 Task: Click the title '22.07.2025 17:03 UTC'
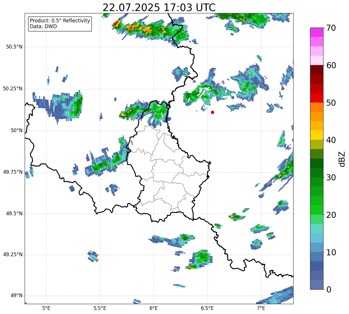(x=159, y=7)
